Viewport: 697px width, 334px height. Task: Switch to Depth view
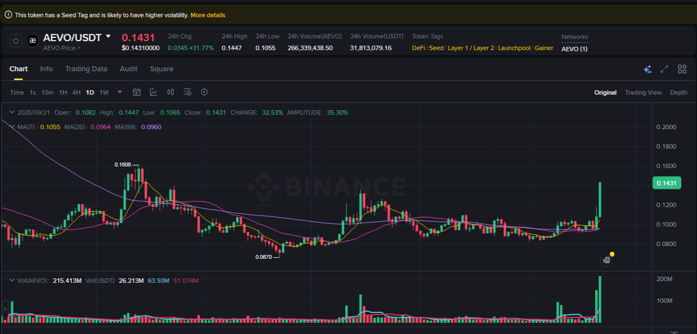(679, 92)
